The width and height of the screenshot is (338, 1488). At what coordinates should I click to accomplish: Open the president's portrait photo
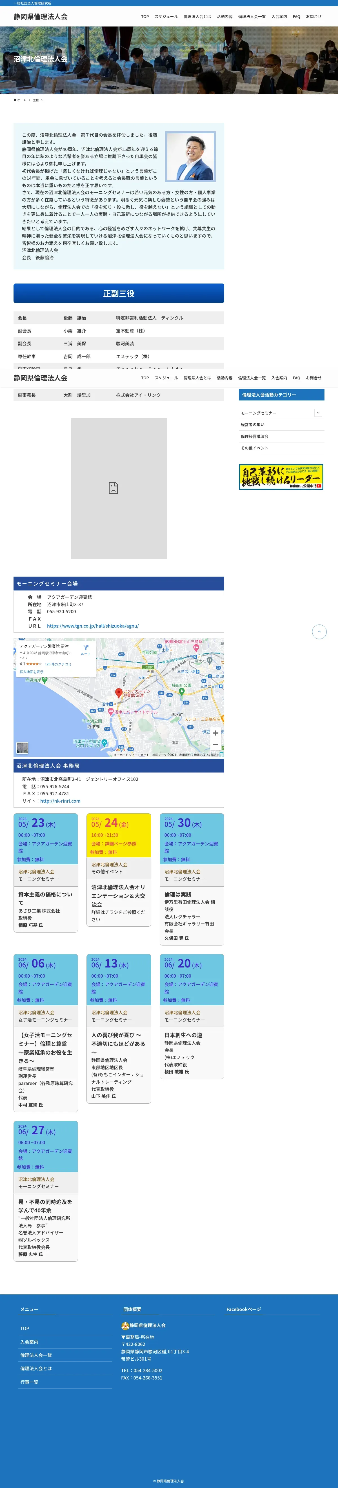pyautogui.click(x=190, y=156)
